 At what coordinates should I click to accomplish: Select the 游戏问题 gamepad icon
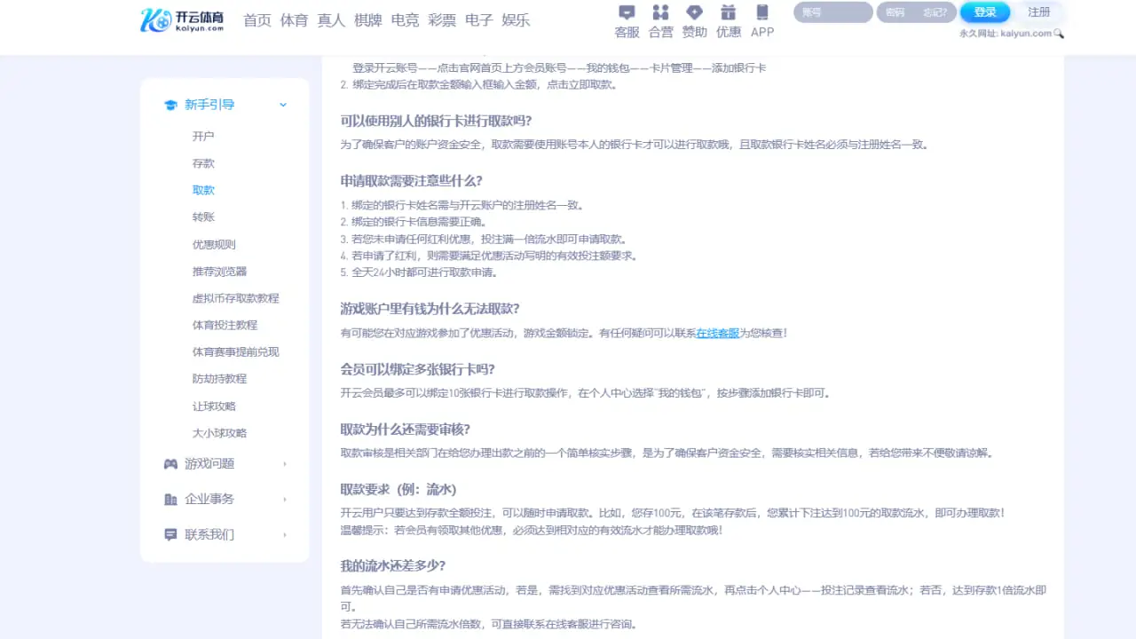point(170,463)
